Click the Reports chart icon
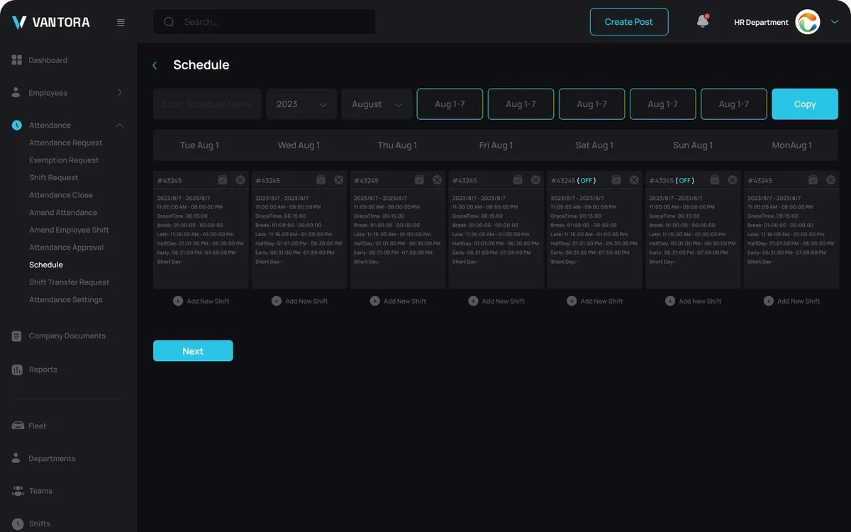 pyautogui.click(x=17, y=370)
